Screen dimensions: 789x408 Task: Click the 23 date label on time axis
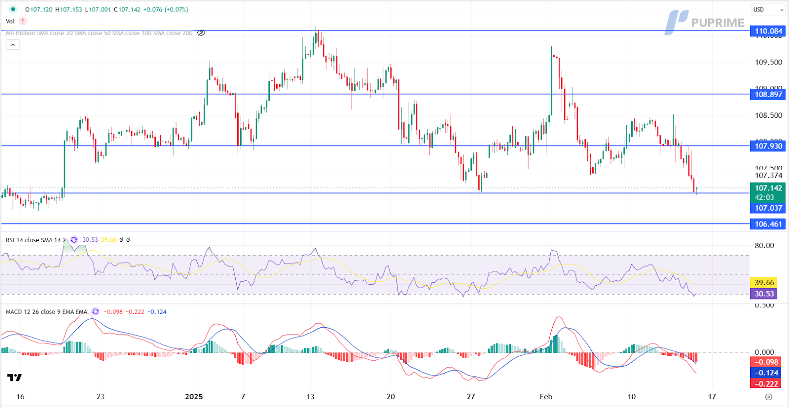click(101, 397)
